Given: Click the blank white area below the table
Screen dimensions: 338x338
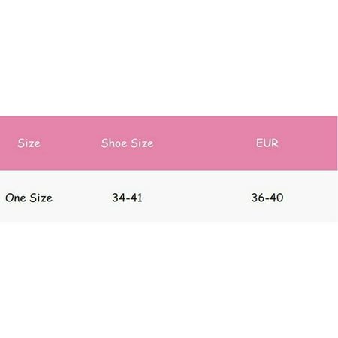Looking at the screenshot, I should click(169, 280).
